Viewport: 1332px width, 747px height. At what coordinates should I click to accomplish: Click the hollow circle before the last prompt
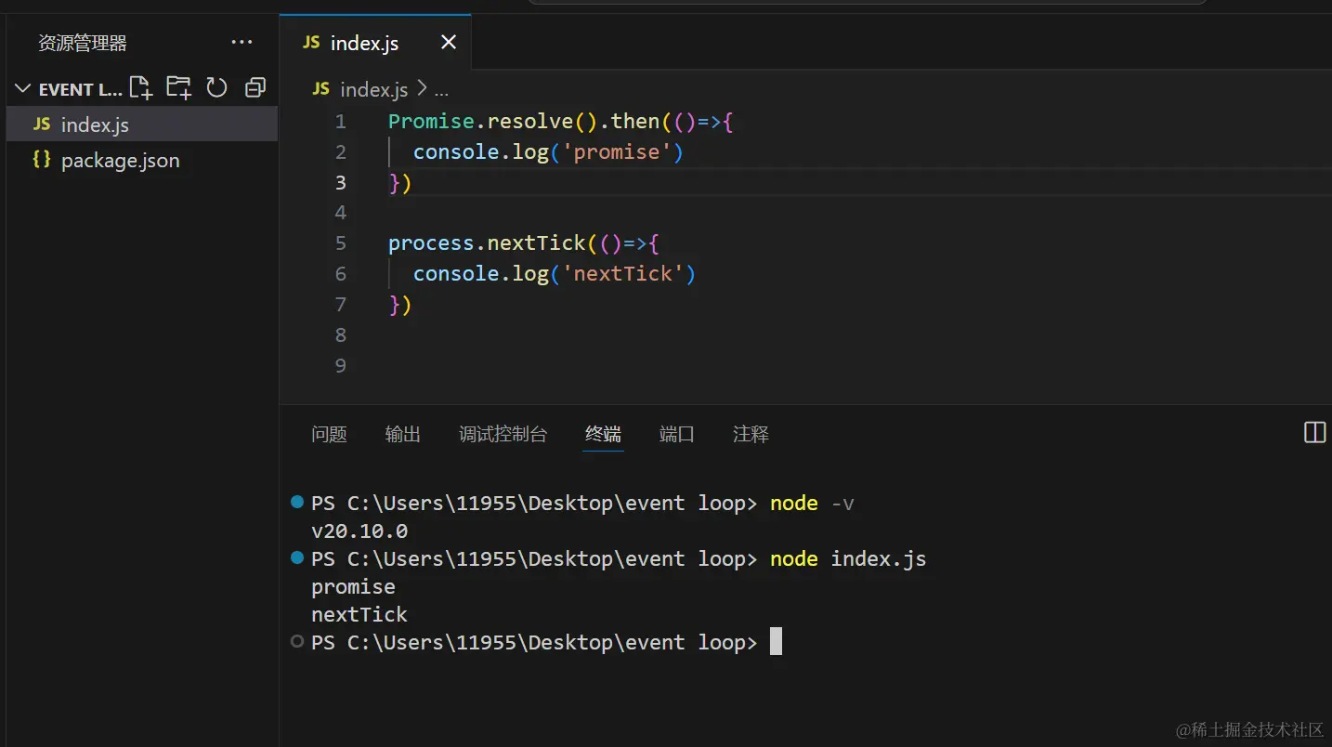click(x=297, y=641)
